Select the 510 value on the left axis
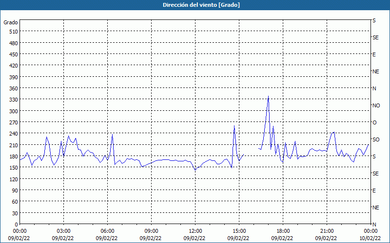This screenshot has width=390, height=243. click(x=14, y=32)
